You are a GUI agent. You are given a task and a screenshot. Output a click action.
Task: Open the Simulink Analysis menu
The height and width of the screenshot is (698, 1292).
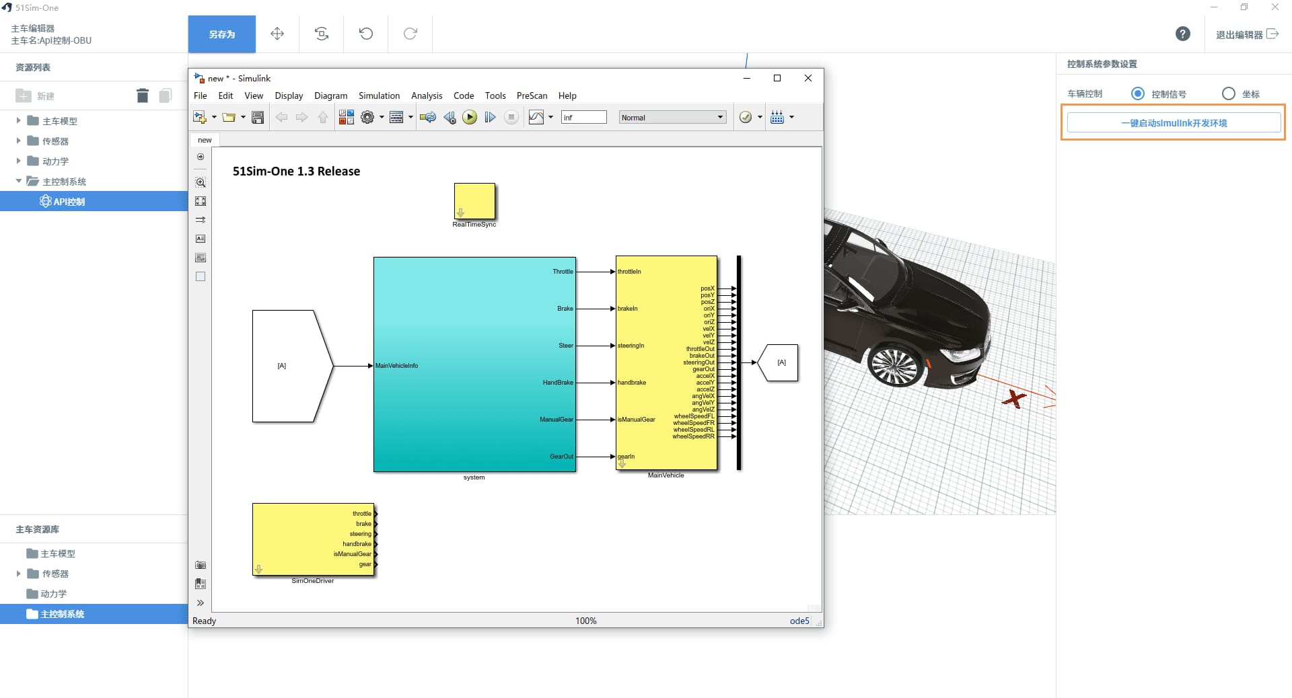tap(427, 95)
